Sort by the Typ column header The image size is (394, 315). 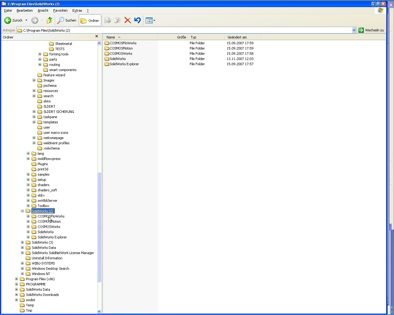(206, 37)
